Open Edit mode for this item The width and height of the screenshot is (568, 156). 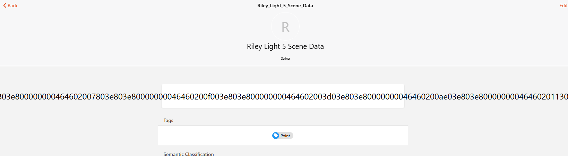click(563, 6)
